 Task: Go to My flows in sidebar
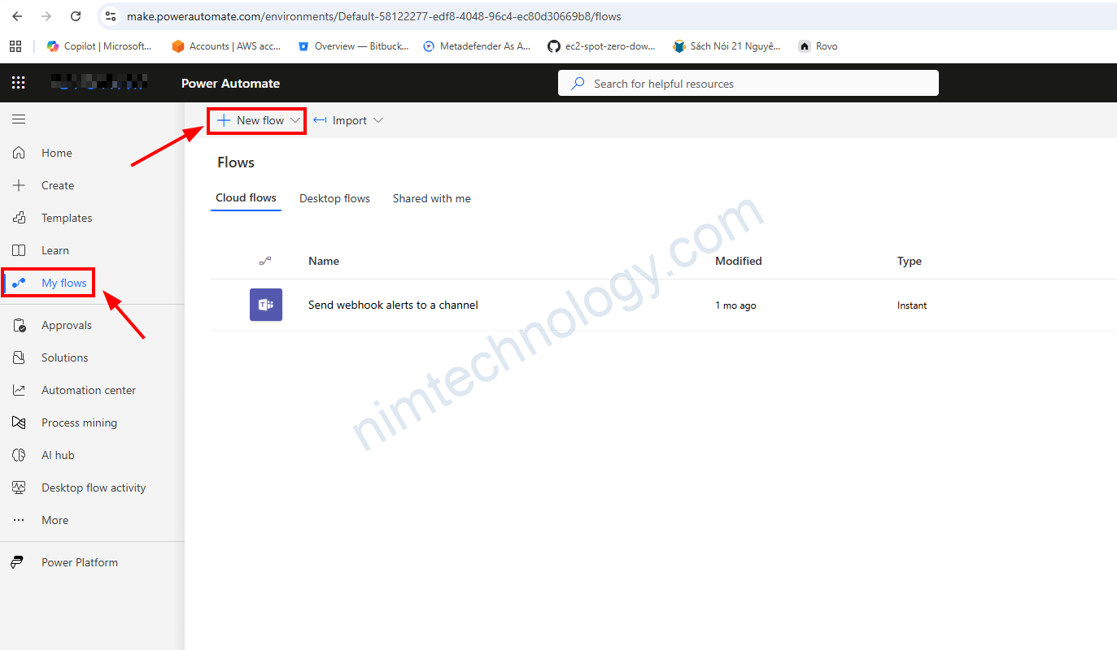63,283
